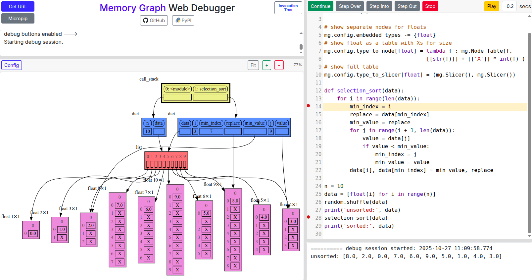Zoom out the graph with minus button

point(279,65)
